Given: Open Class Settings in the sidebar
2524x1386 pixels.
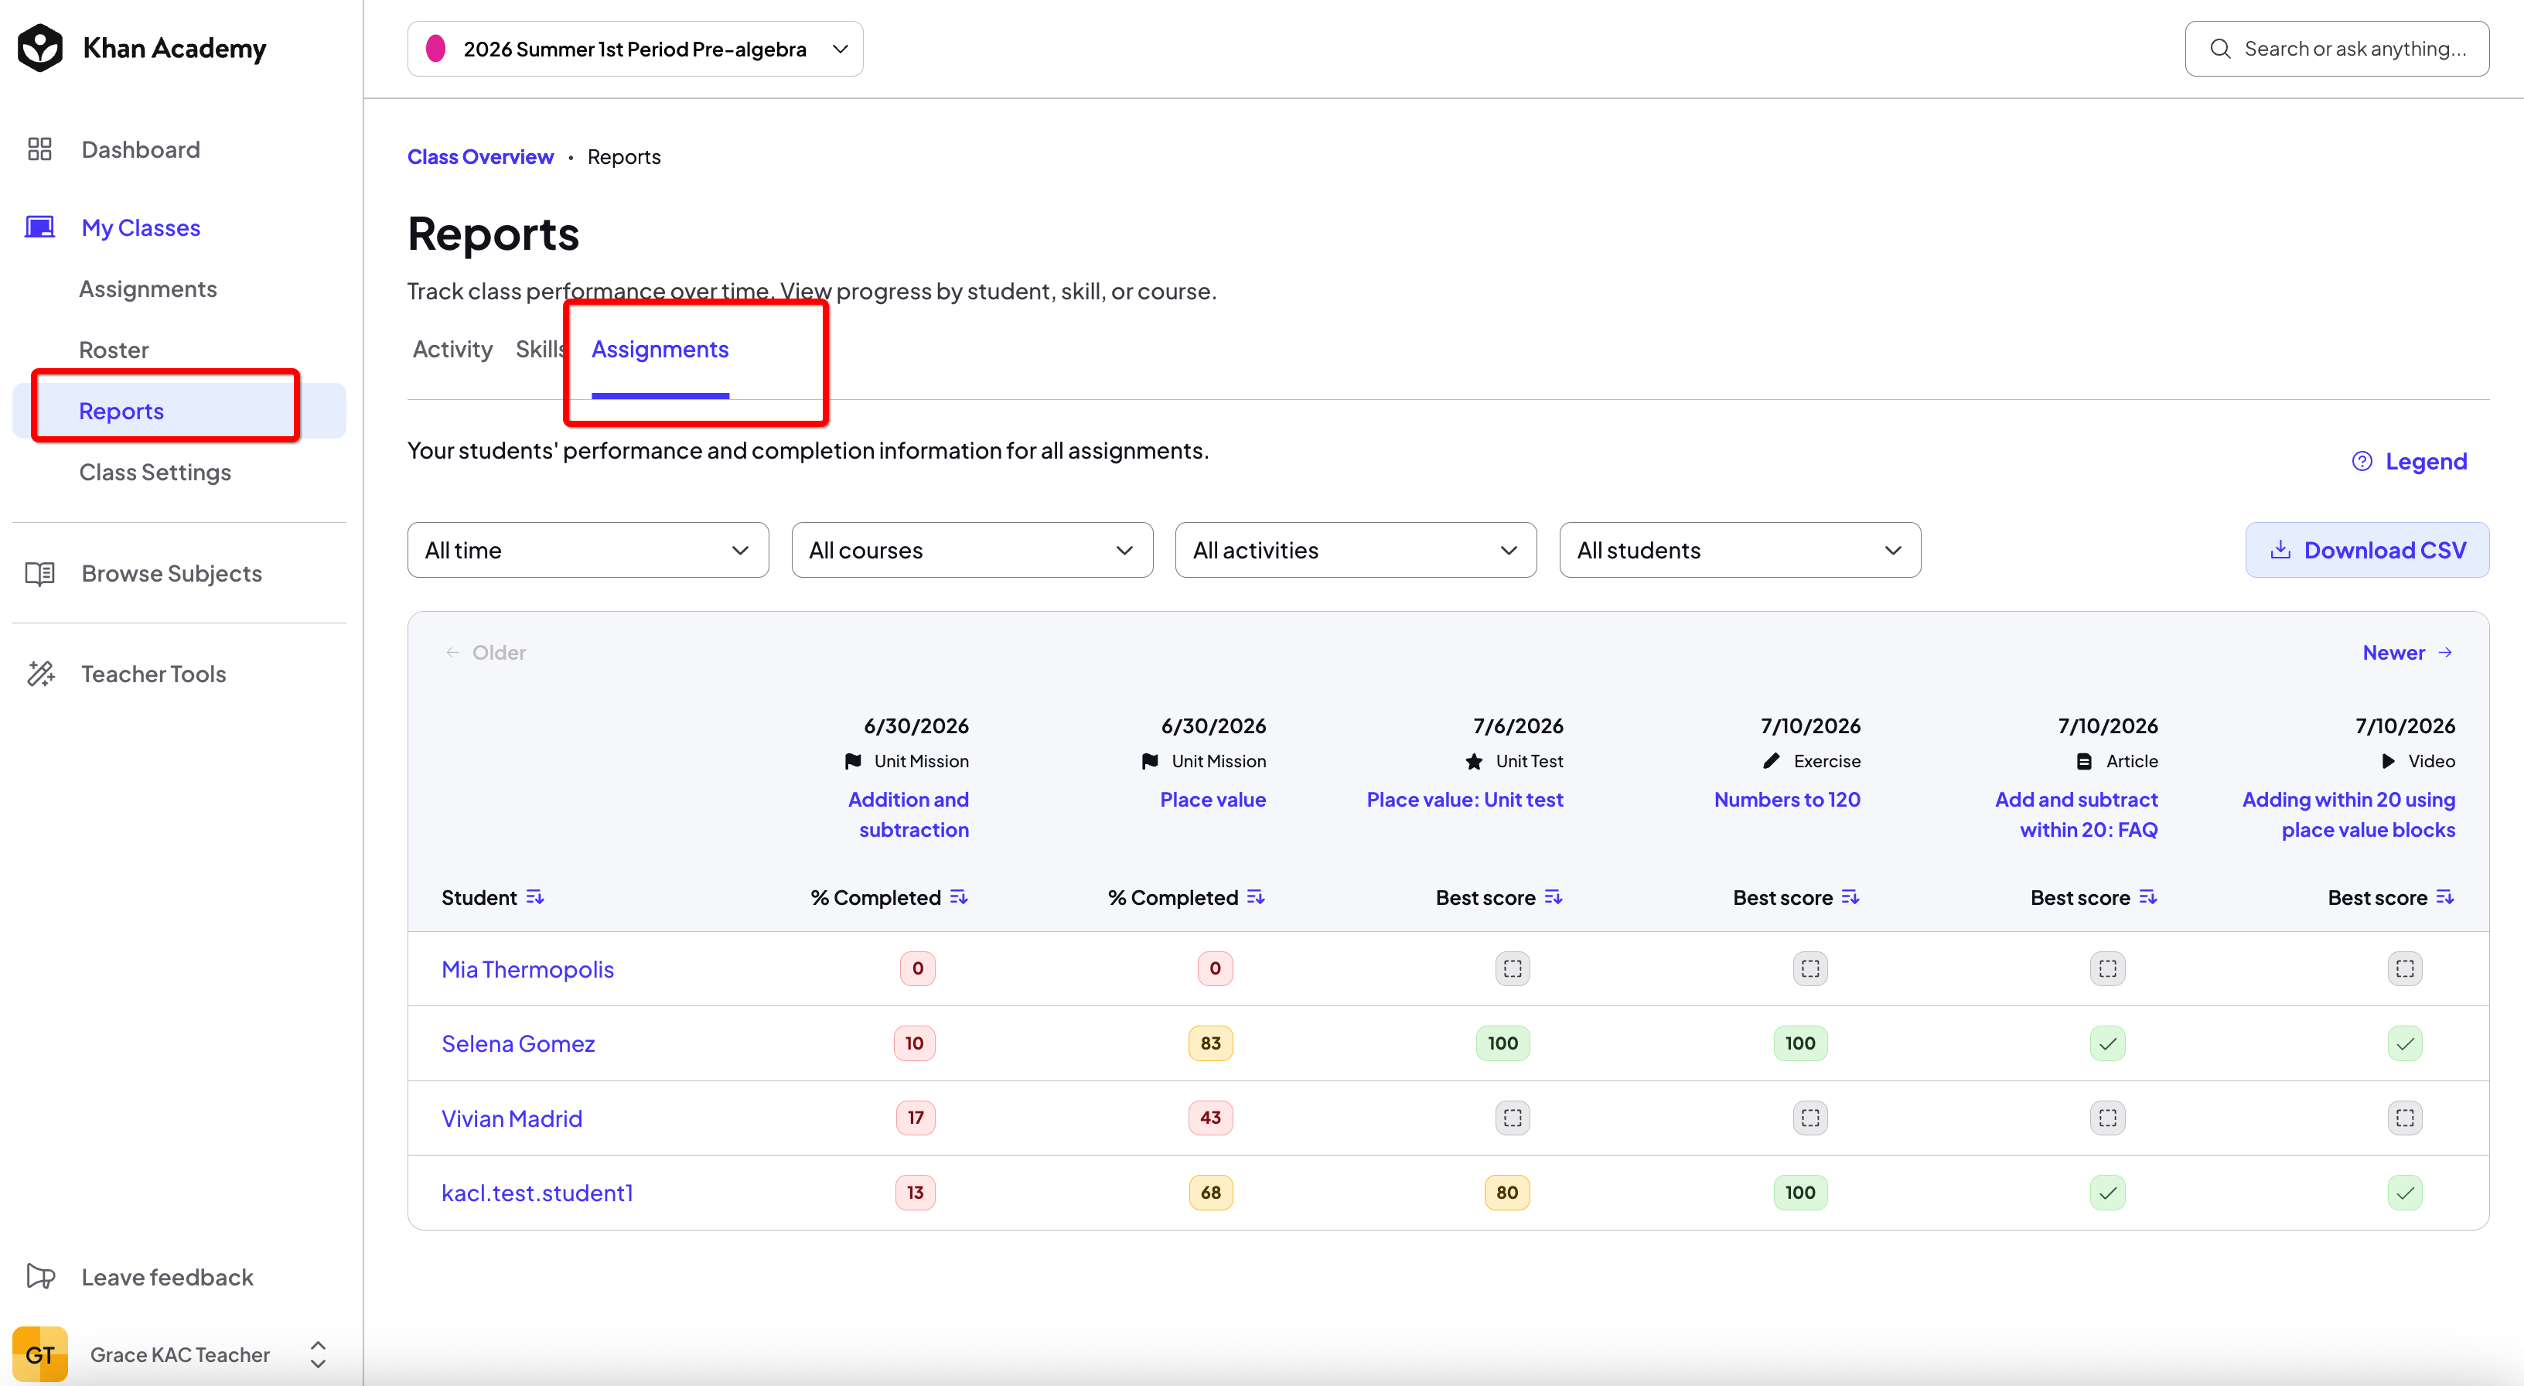Looking at the screenshot, I should [155, 472].
